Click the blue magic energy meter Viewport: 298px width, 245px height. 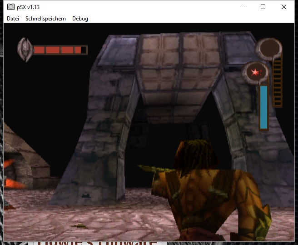click(x=263, y=107)
